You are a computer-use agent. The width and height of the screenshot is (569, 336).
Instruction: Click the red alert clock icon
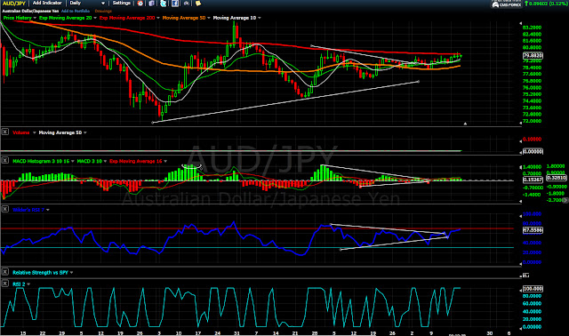[x=140, y=4]
